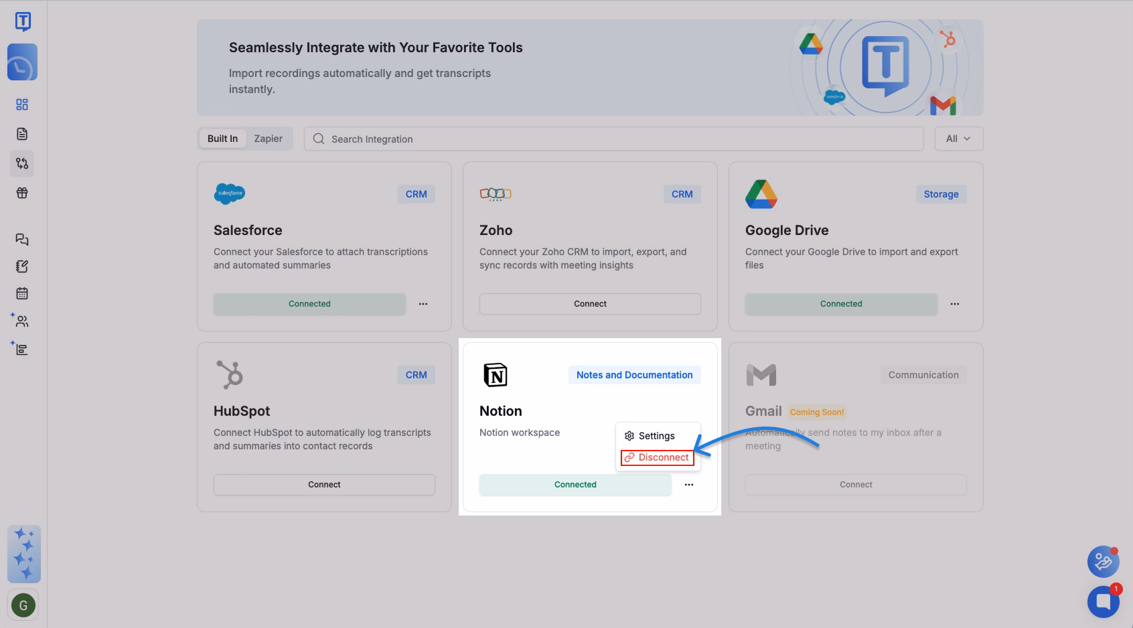Screen dimensions: 1133x628
Task: Click the CRM tag on Salesforce card
Action: (417, 194)
